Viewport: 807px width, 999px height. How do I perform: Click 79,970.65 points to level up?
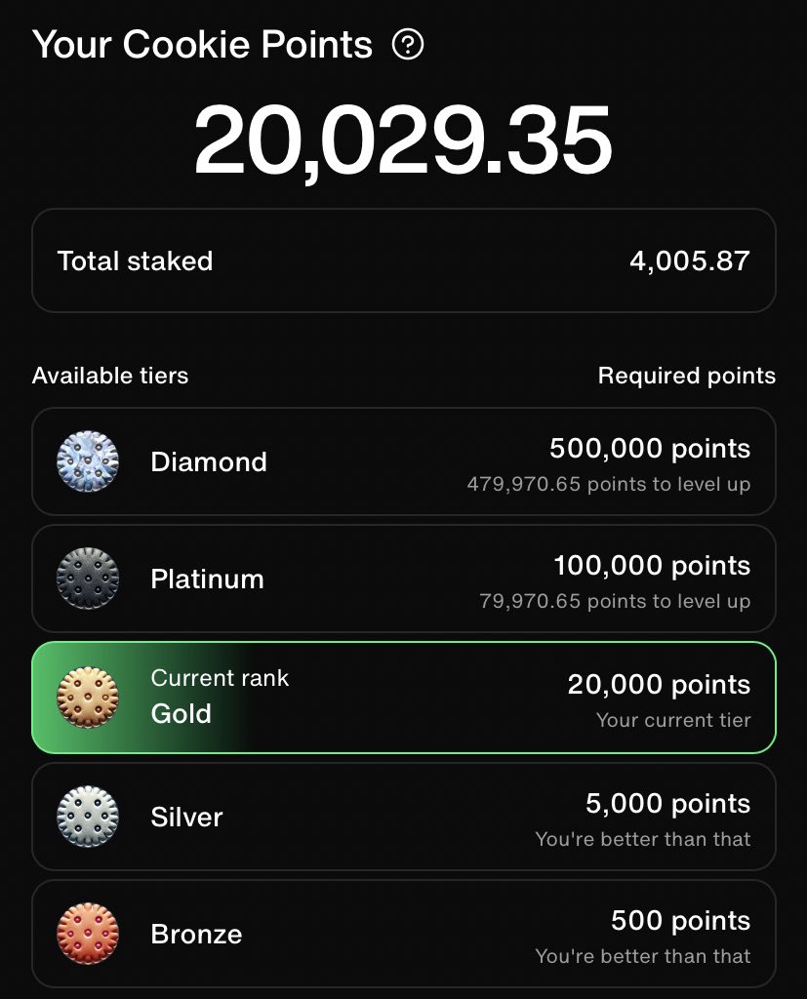pyautogui.click(x=615, y=601)
